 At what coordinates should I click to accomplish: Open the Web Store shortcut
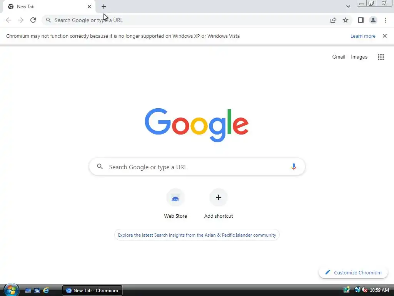(175, 204)
